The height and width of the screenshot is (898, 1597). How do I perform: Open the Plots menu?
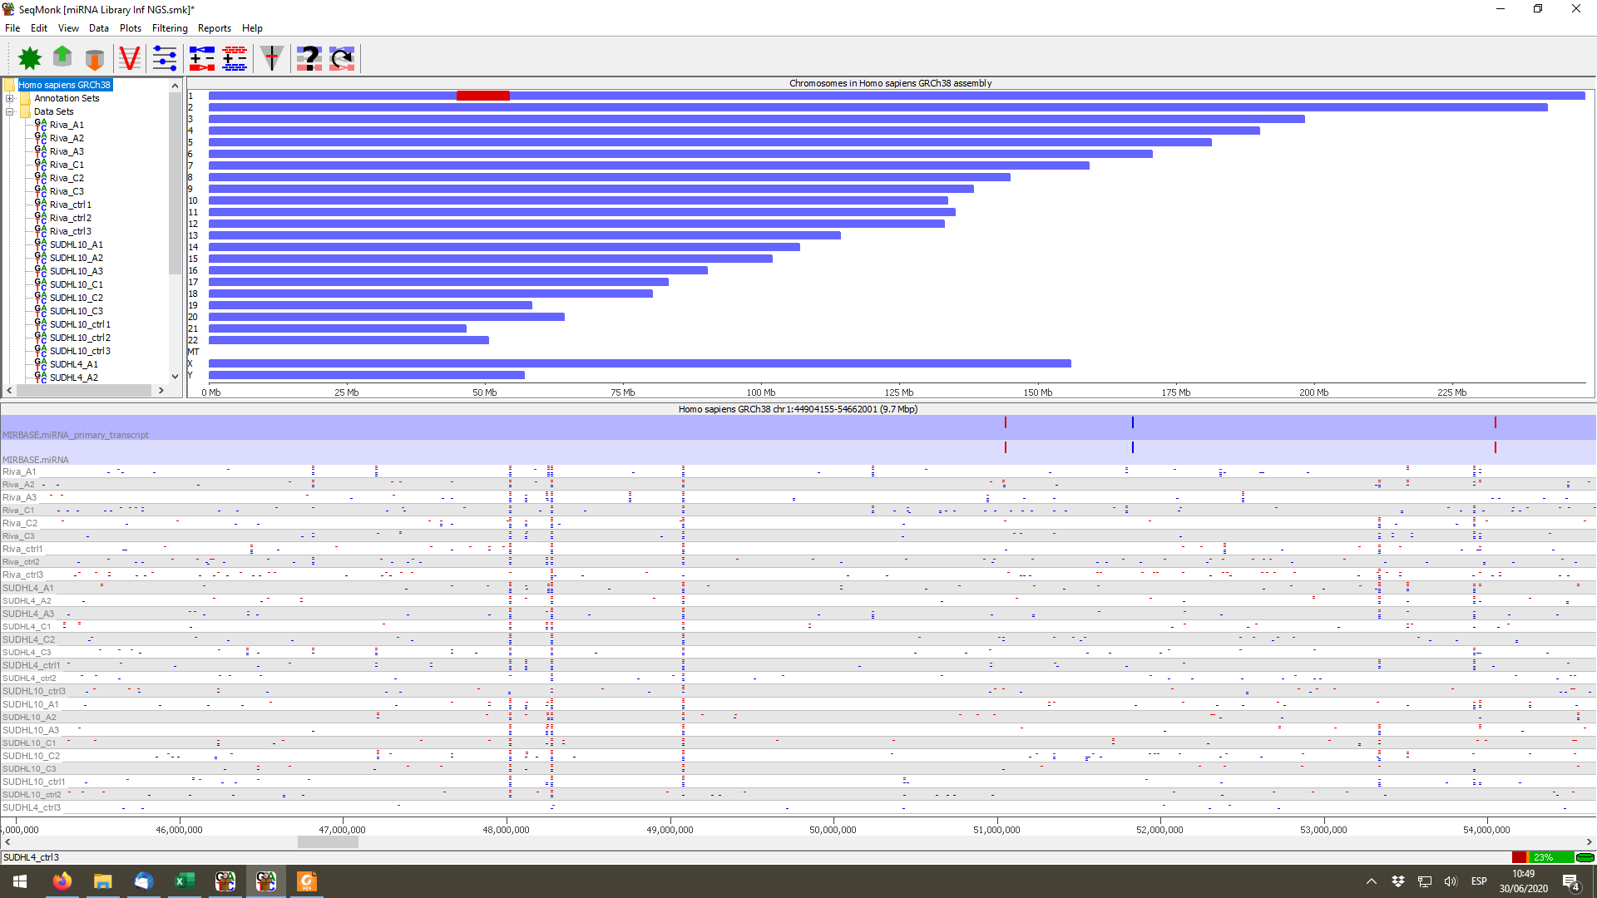(x=131, y=28)
